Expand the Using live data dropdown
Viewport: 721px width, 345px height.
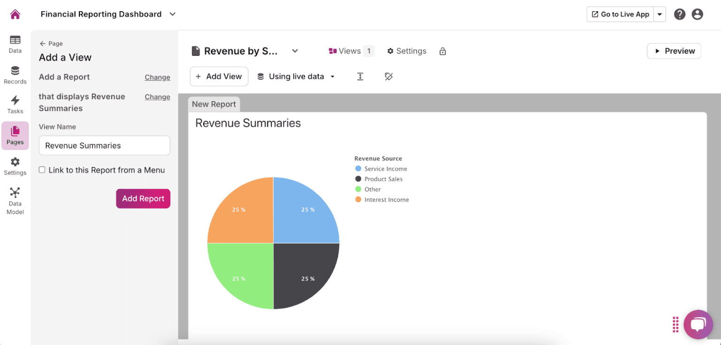click(296, 76)
